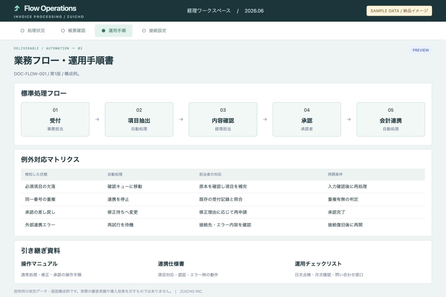The image size is (446, 297).
Task: Click the 例外対応マトリクス section heading
Action: (x=50, y=160)
